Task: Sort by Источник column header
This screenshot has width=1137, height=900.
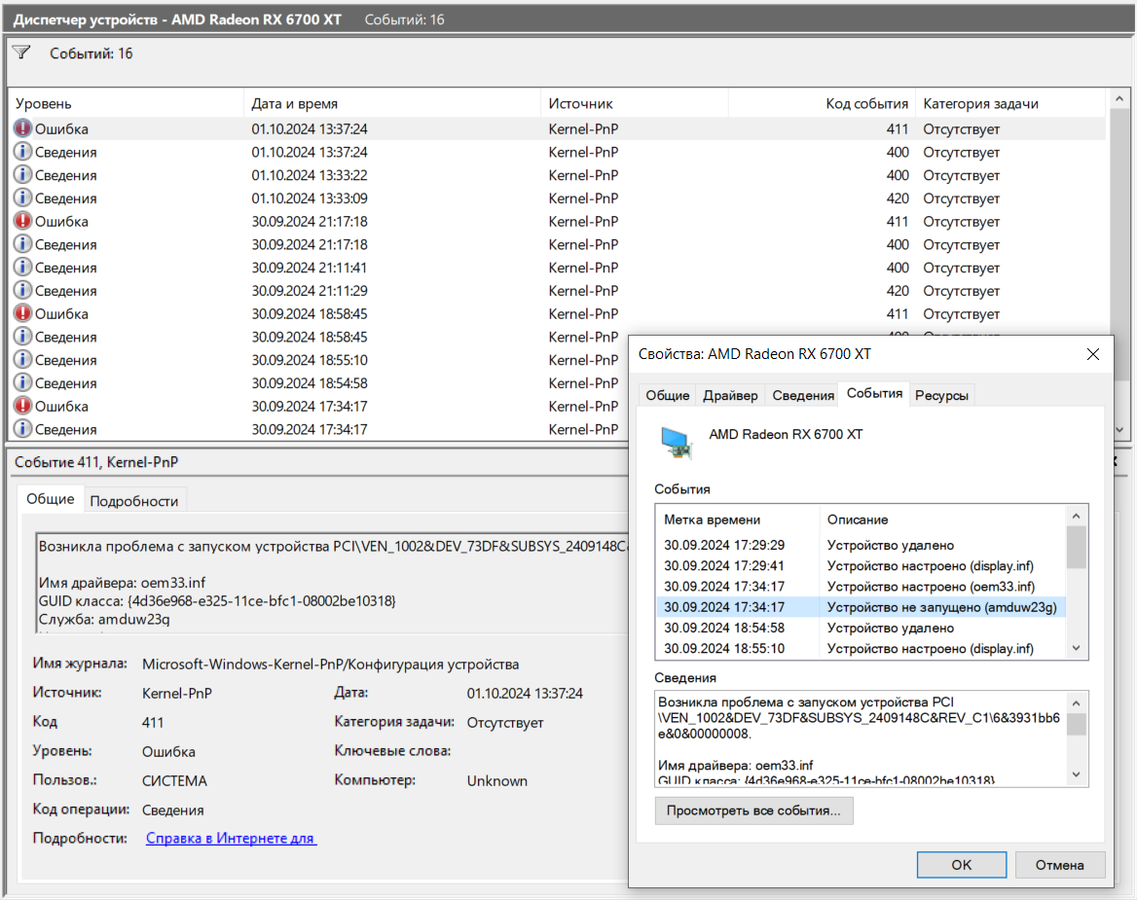Action: coord(635,104)
